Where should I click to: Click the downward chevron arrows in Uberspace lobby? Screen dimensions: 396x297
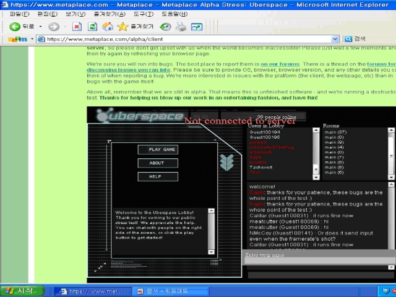tap(226, 162)
